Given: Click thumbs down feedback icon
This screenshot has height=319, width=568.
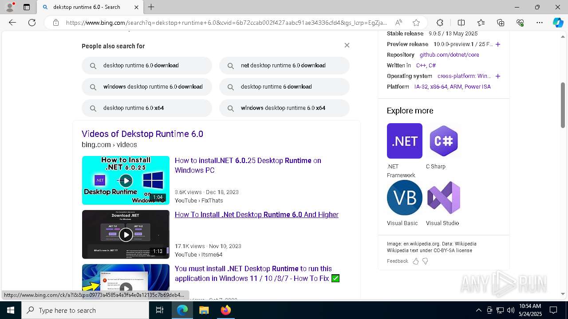Looking at the screenshot, I should [425, 261].
